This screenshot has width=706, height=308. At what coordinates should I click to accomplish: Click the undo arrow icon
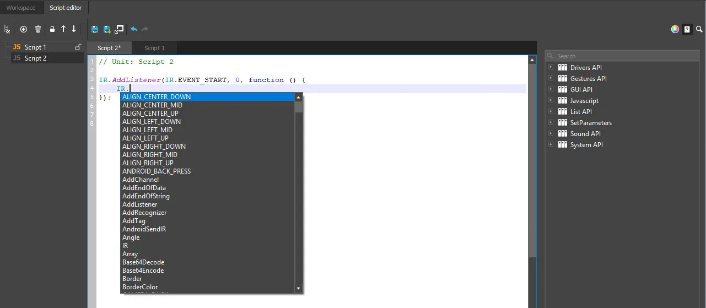click(134, 29)
